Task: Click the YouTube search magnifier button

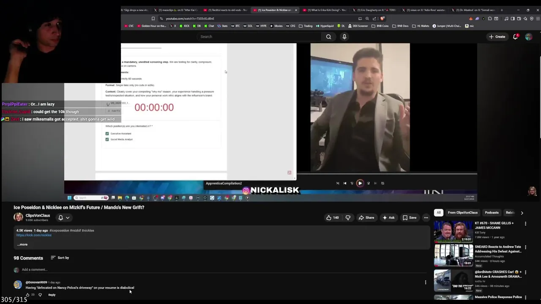Action: click(328, 37)
